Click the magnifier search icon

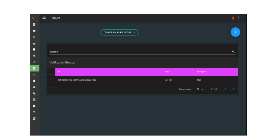coord(233,52)
